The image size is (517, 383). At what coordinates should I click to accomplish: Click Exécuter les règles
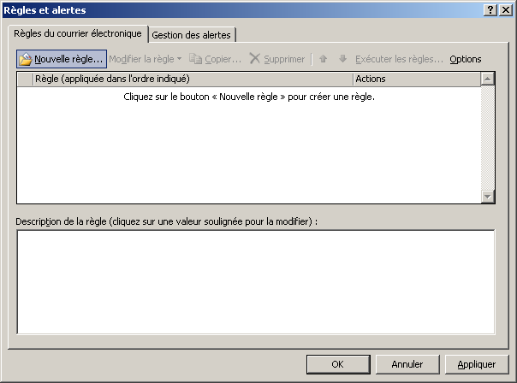[x=399, y=59]
